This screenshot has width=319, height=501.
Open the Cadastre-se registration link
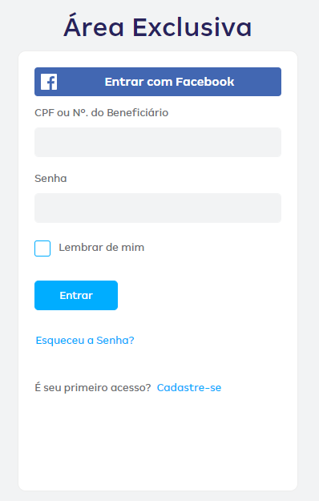click(189, 387)
